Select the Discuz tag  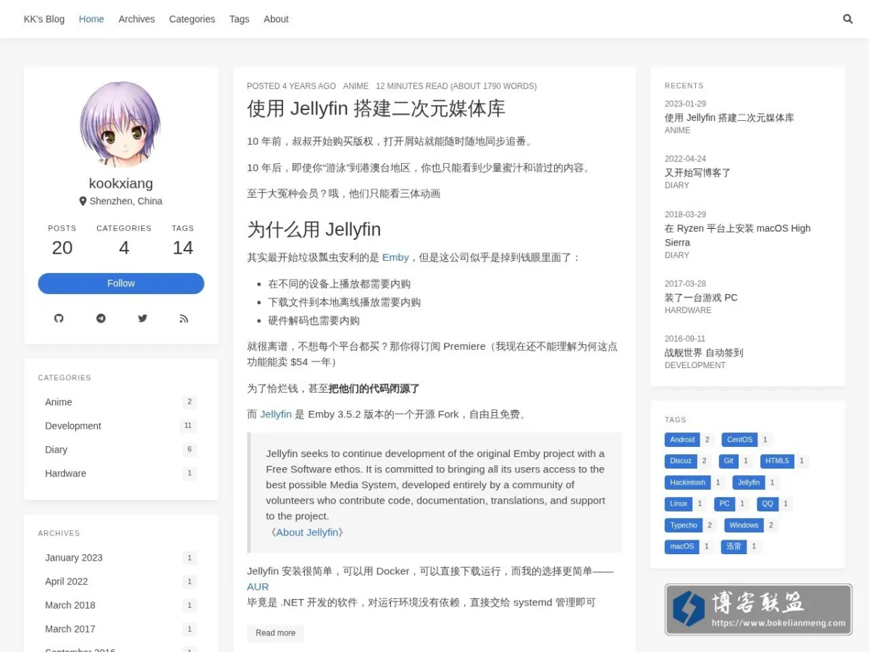tap(681, 461)
